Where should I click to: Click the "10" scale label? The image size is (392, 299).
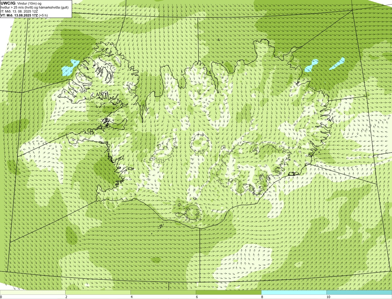coord(328,297)
